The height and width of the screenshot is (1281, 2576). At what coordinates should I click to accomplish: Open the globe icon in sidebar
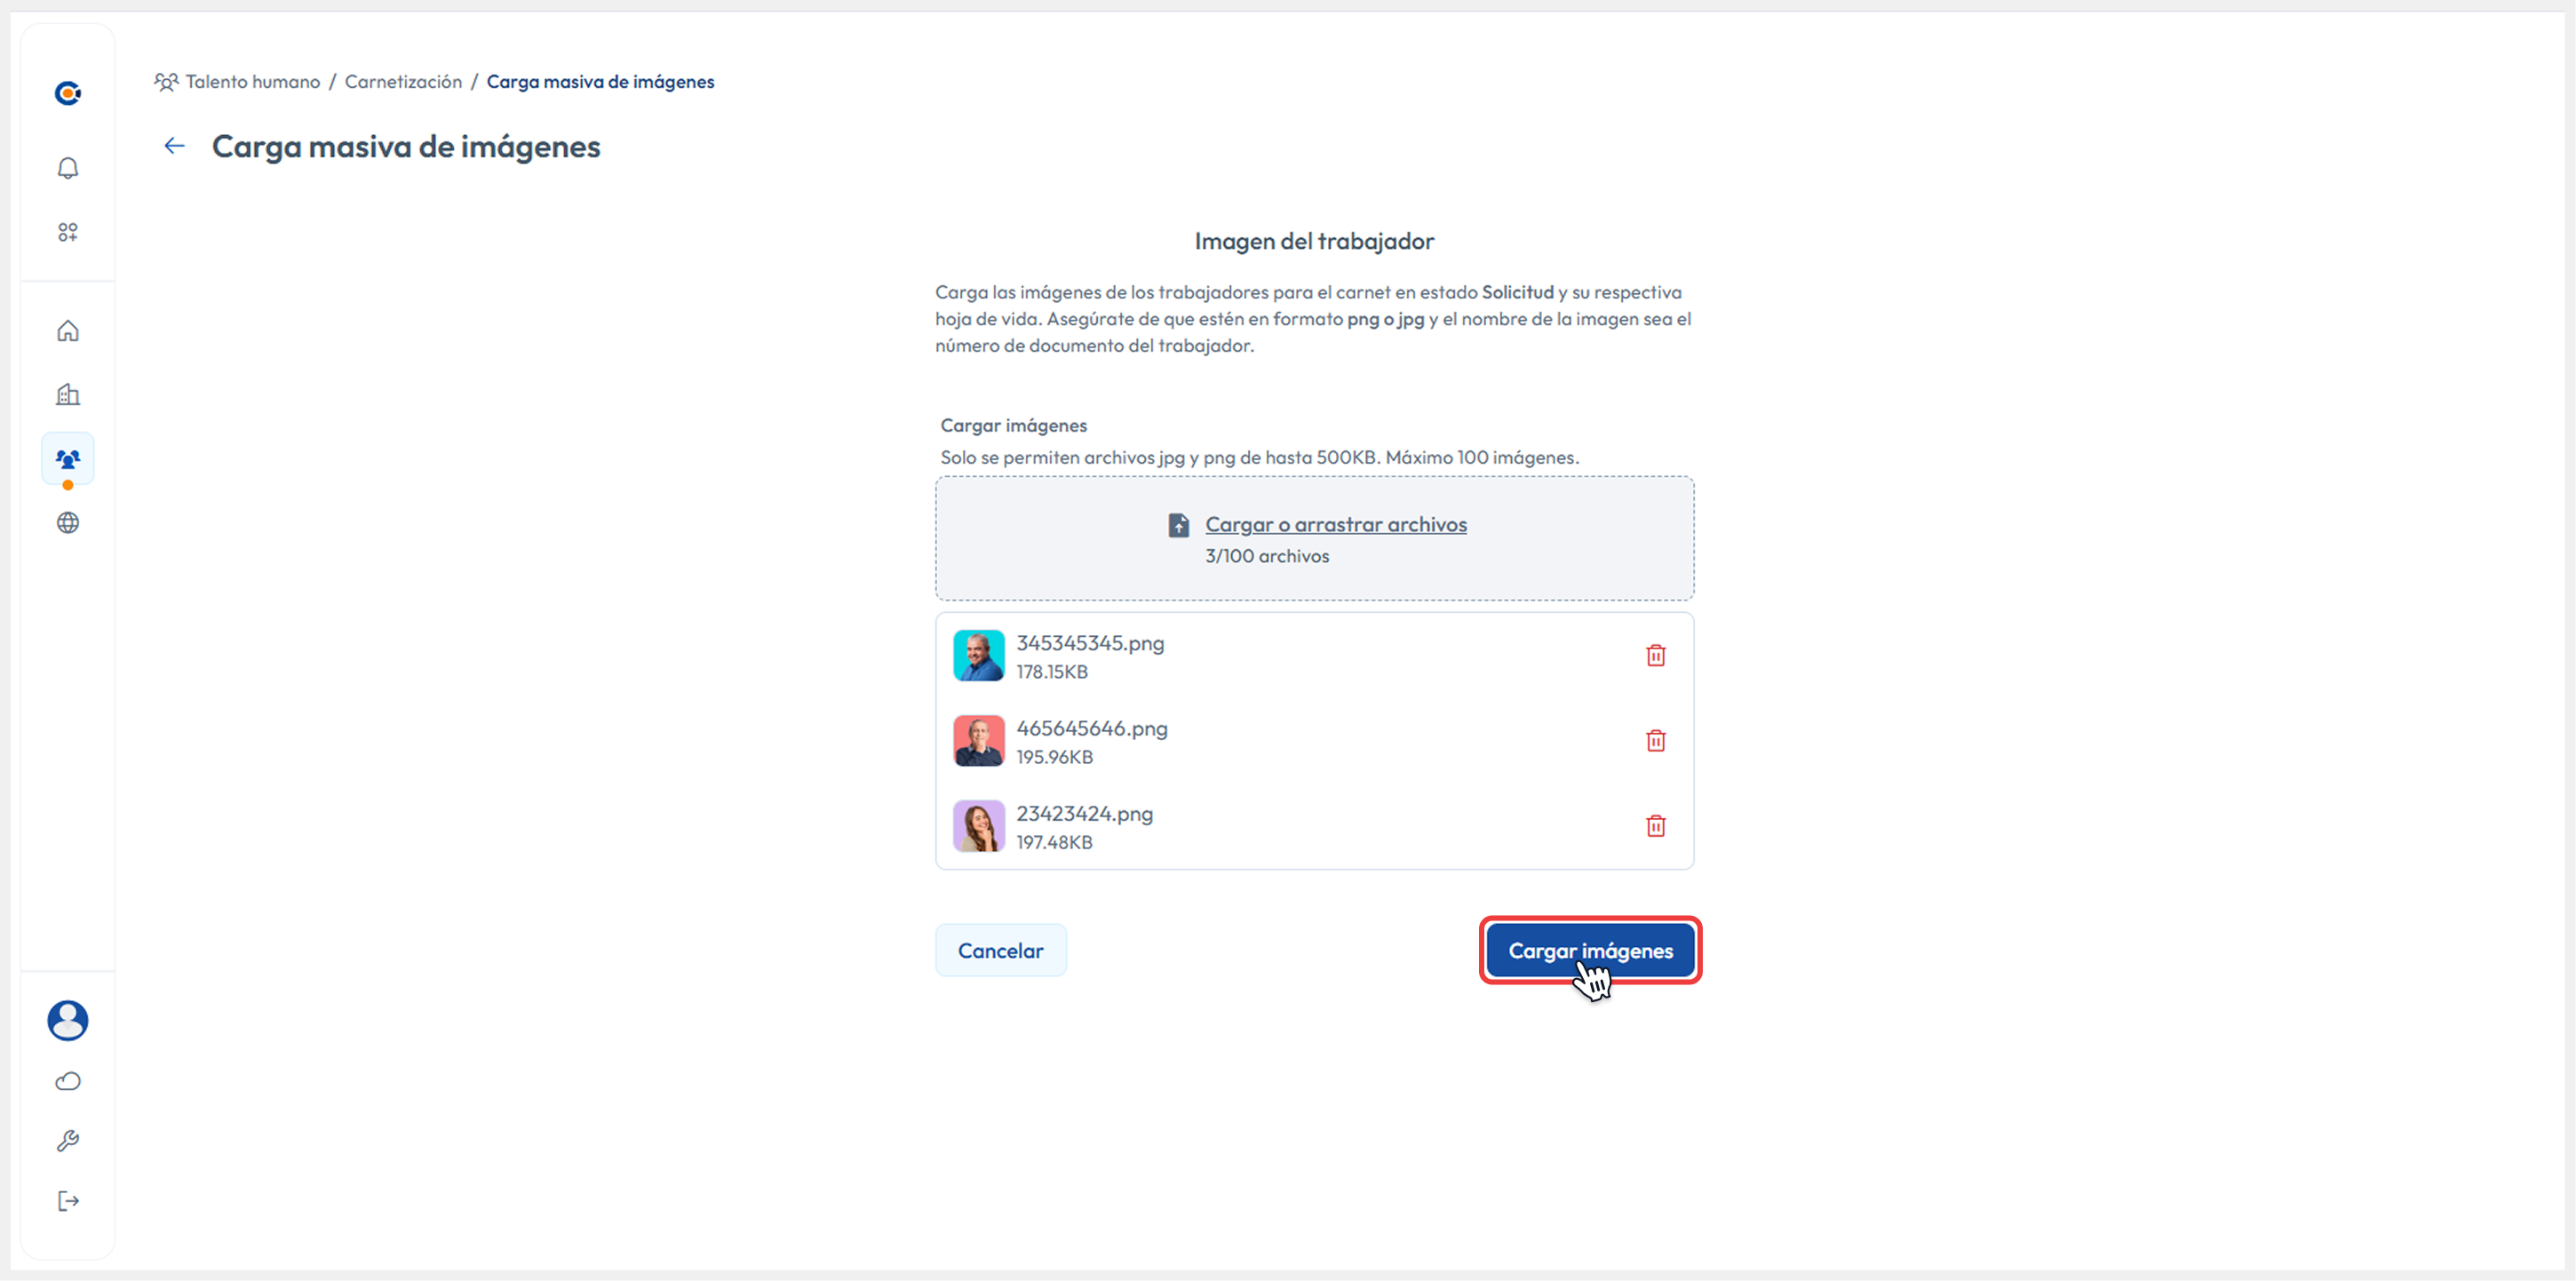68,523
